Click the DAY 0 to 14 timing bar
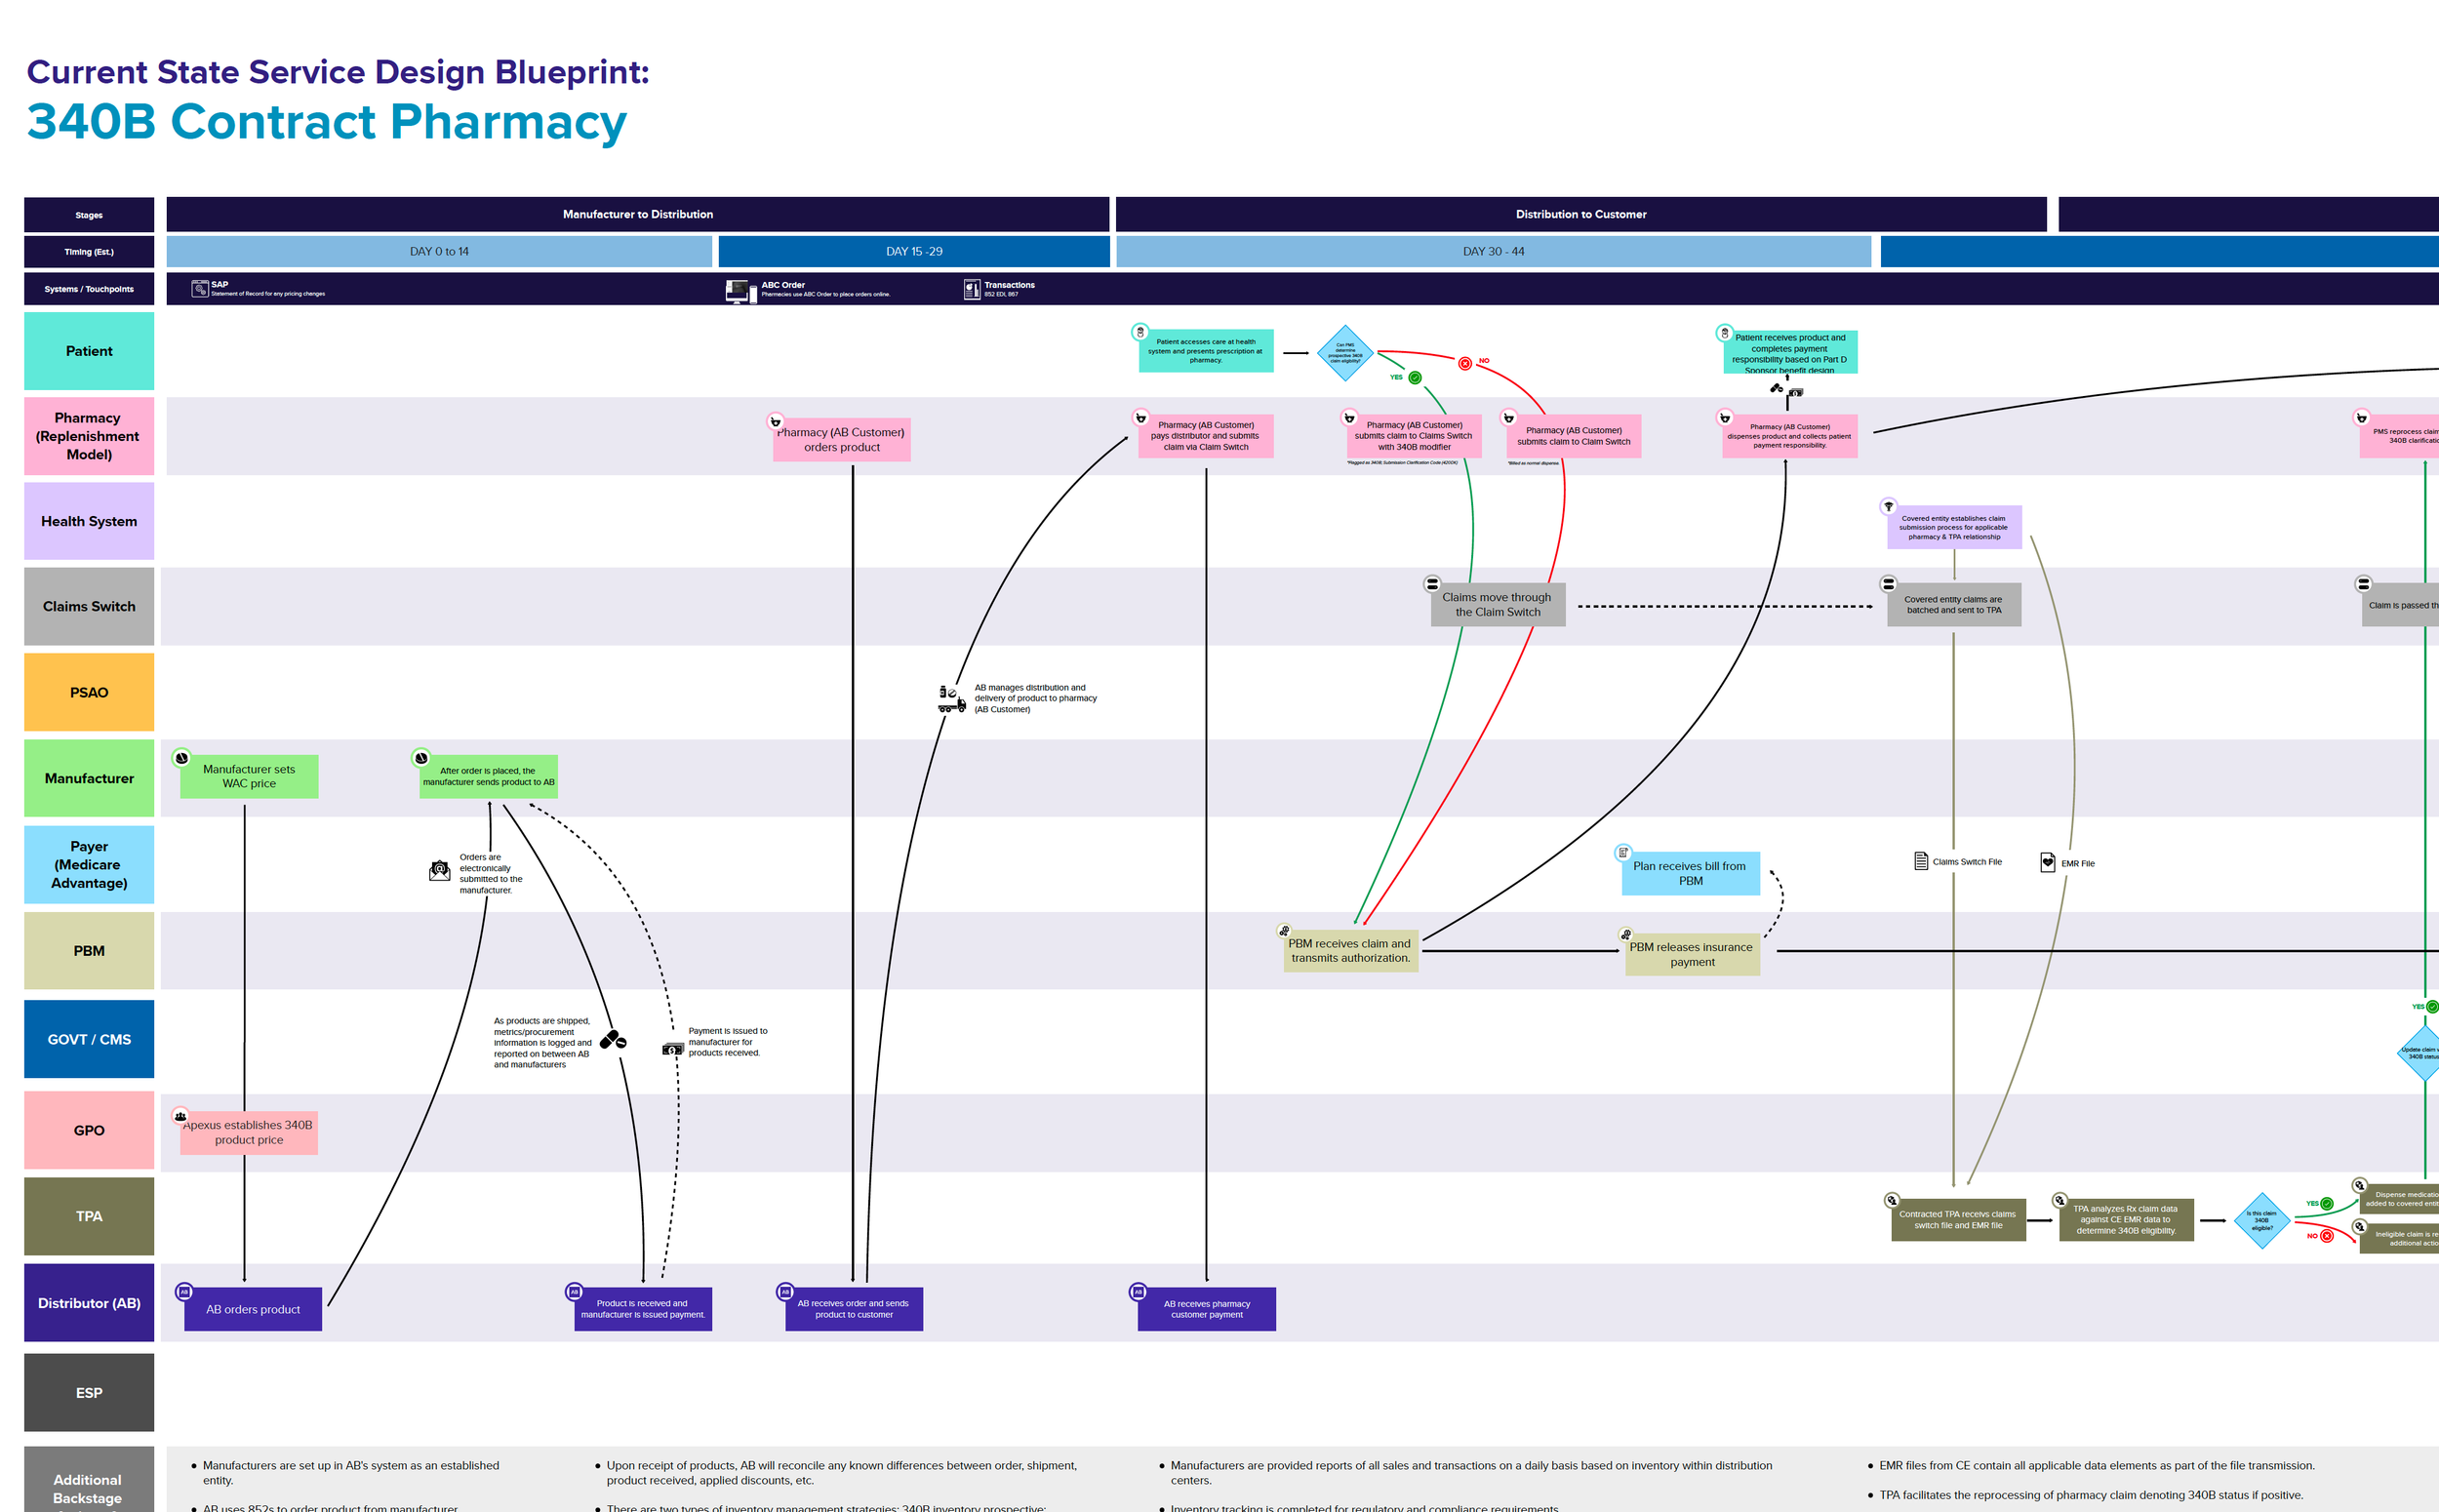2439x1512 pixels. (439, 251)
